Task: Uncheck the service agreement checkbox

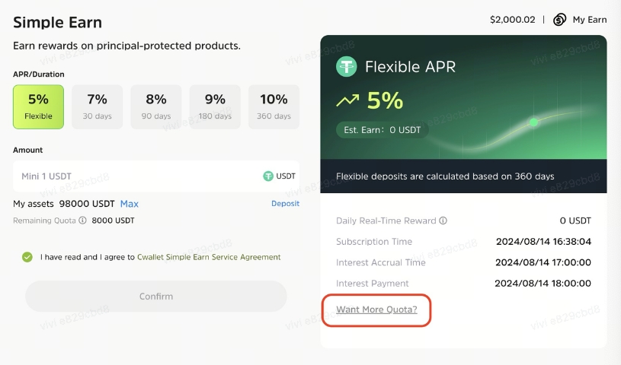Action: (x=27, y=257)
